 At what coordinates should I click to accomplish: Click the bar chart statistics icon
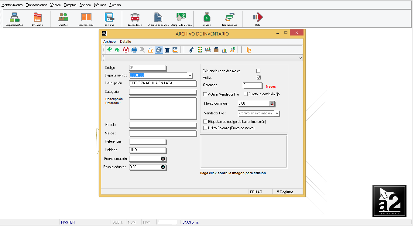(225, 50)
